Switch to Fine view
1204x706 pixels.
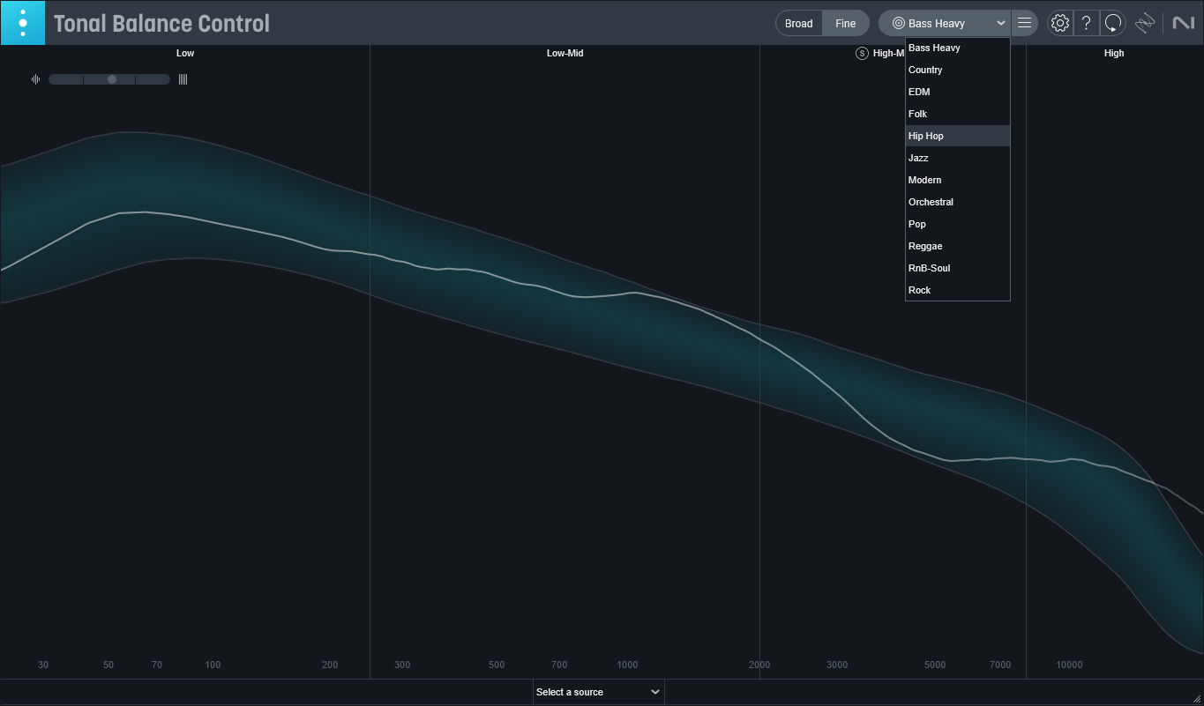point(845,24)
